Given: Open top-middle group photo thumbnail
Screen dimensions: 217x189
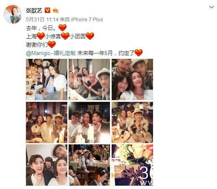Looking at the screenshot, I should (x=89, y=79).
